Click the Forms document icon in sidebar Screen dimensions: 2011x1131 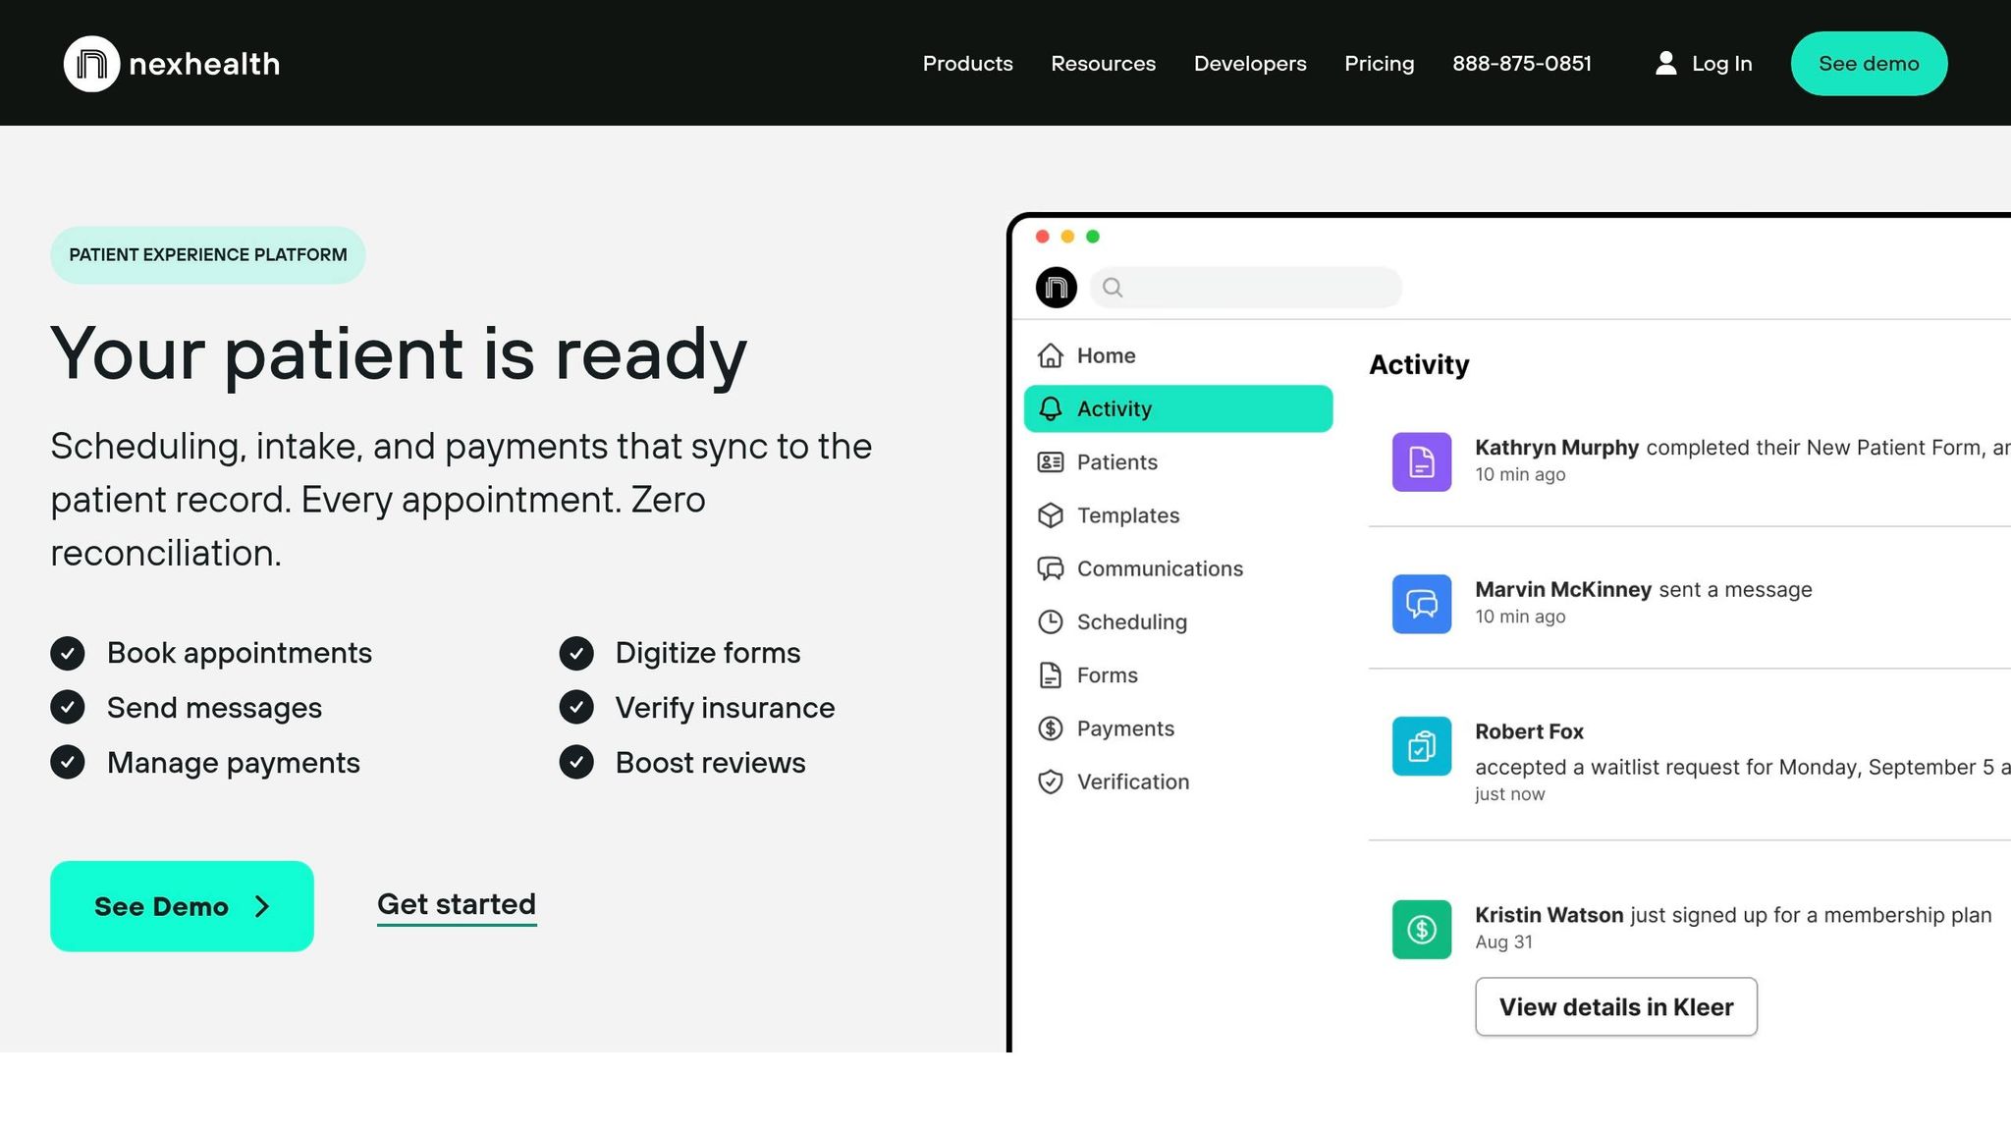(1051, 675)
